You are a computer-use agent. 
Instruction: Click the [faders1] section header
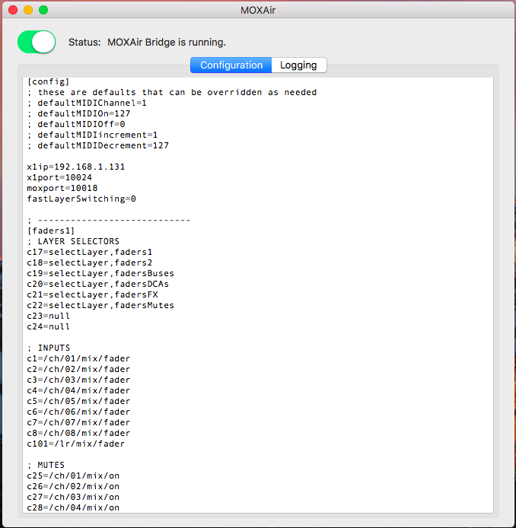point(51,231)
